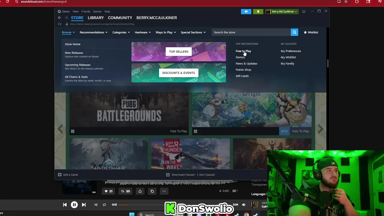Click the Store Home link
Image resolution: width=384 pixels, height=216 pixels.
tap(73, 44)
